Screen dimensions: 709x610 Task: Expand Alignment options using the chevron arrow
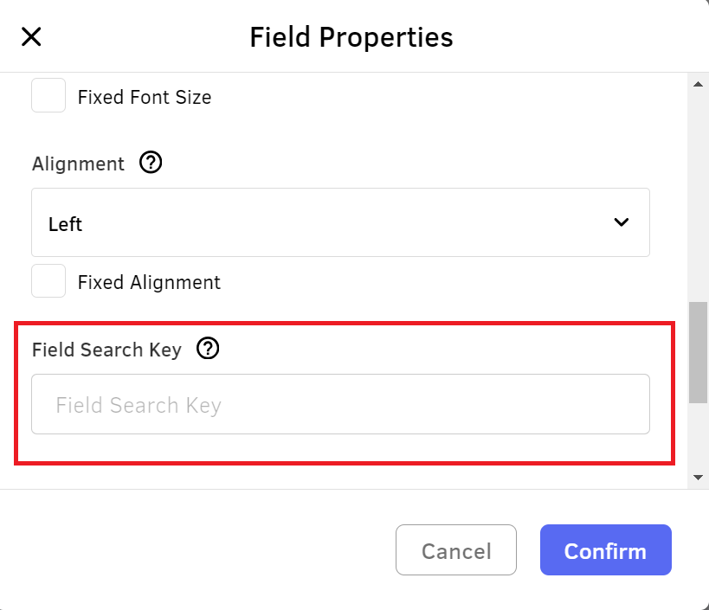pyautogui.click(x=622, y=222)
